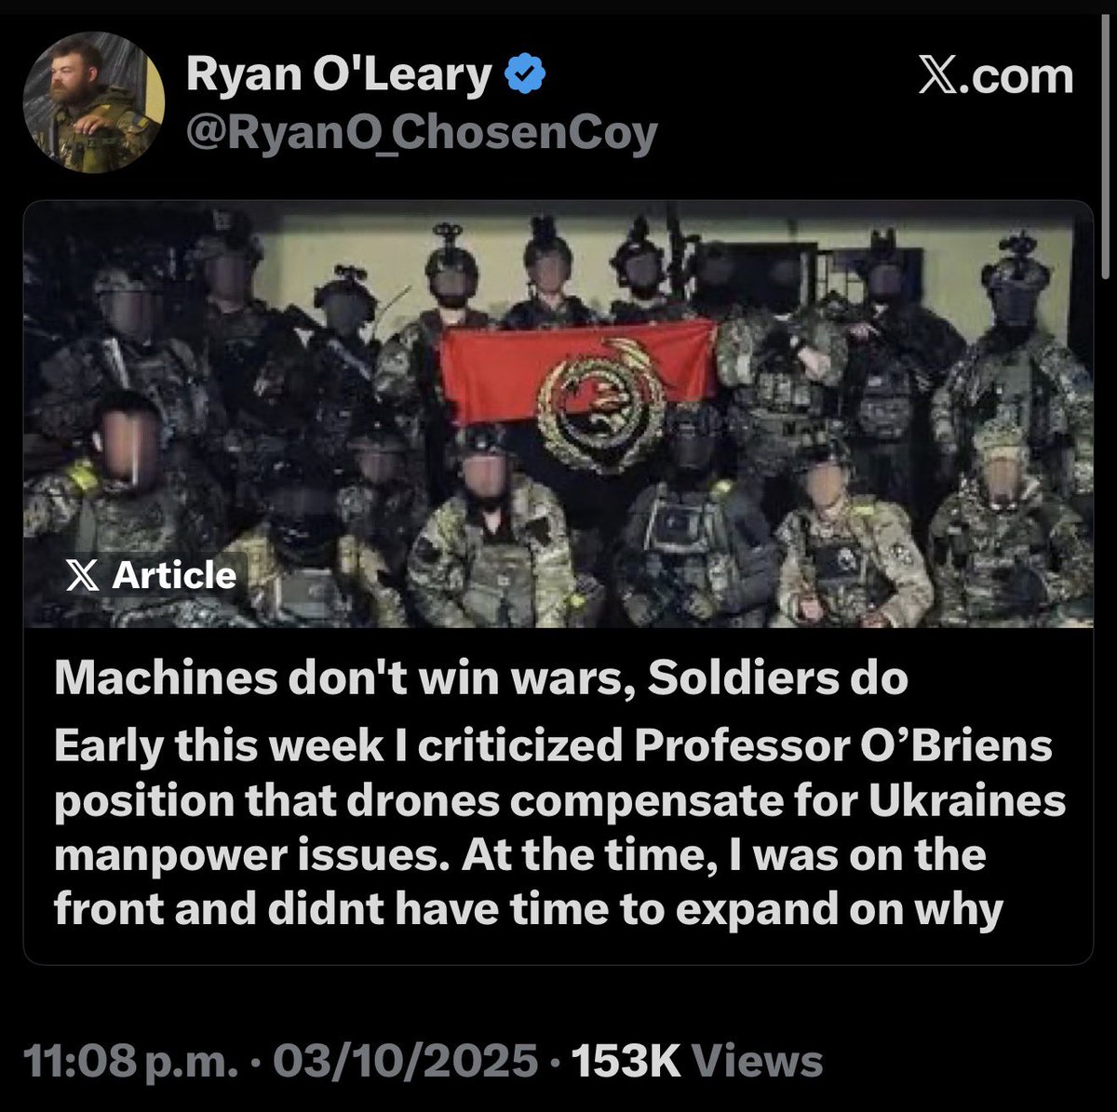This screenshot has height=1112, width=1117.
Task: Open the @RyanO_ChosenCoy handle
Action: (422, 133)
